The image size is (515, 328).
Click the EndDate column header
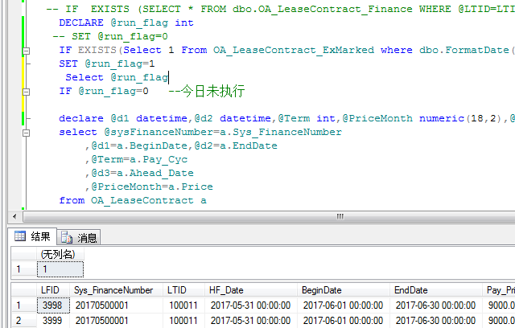pyautogui.click(x=436, y=290)
